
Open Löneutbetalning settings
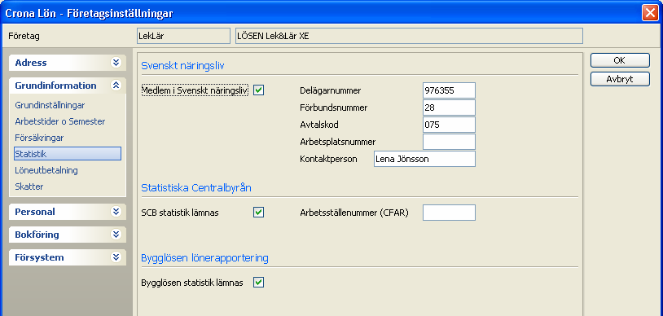click(x=46, y=170)
